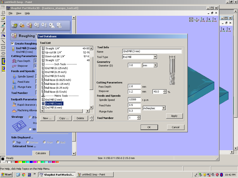The height and width of the screenshot is (178, 238).
Task: Select the Top side radio button
Action: pyautogui.click(x=14, y=142)
